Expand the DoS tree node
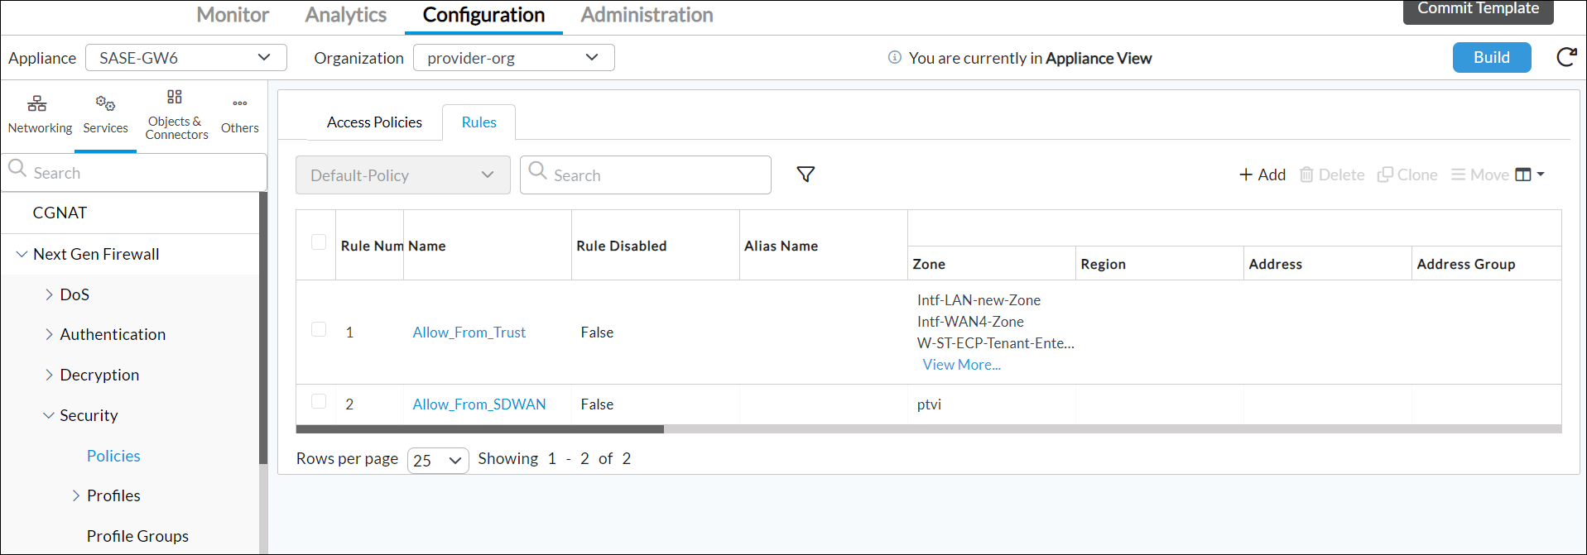This screenshot has width=1587, height=555. pos(49,294)
